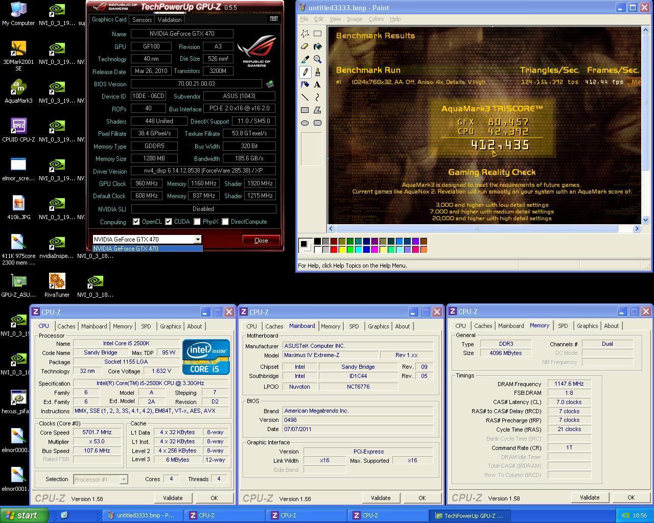The image size is (654, 523).
Task: Open the Processor #1 selection dropdown
Action: tap(123, 480)
